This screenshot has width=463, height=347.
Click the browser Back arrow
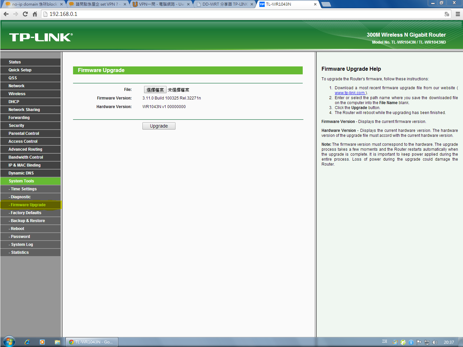coord(6,14)
